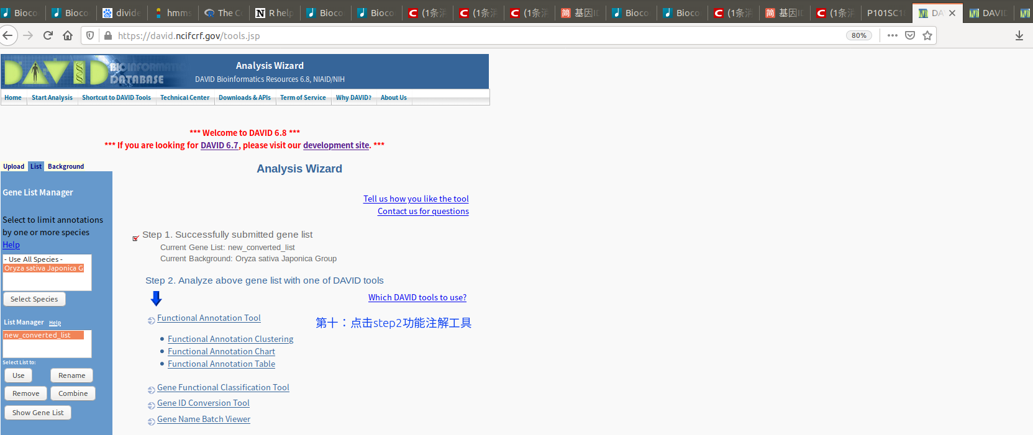Switch to the List tab
The width and height of the screenshot is (1033, 435).
coord(36,166)
